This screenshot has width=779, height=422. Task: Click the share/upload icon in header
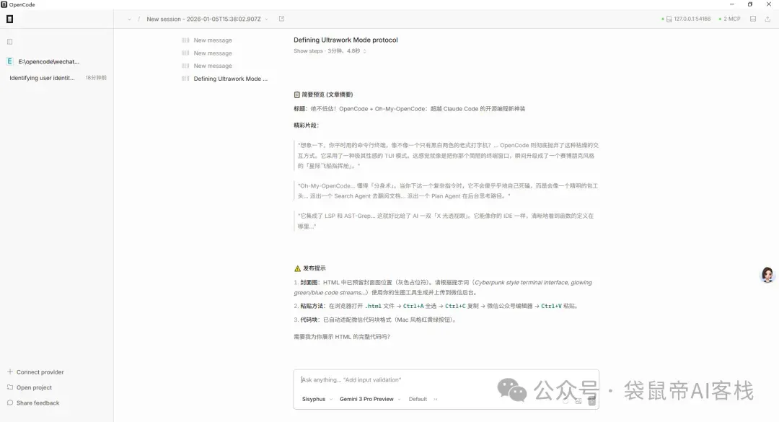pos(767,19)
